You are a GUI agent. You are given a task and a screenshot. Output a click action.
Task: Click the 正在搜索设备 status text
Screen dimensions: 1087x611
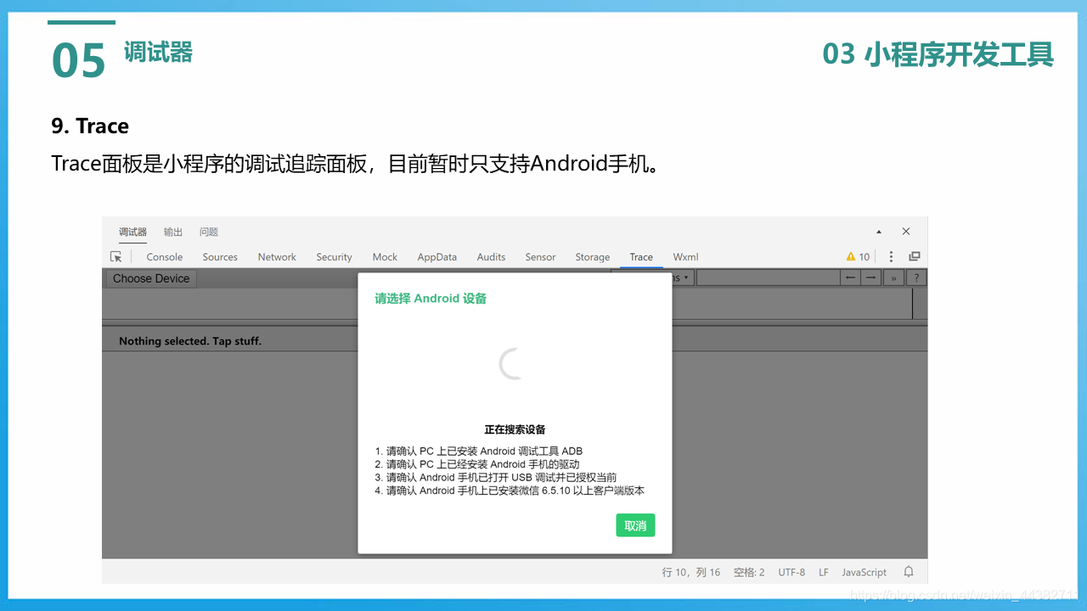tap(515, 429)
